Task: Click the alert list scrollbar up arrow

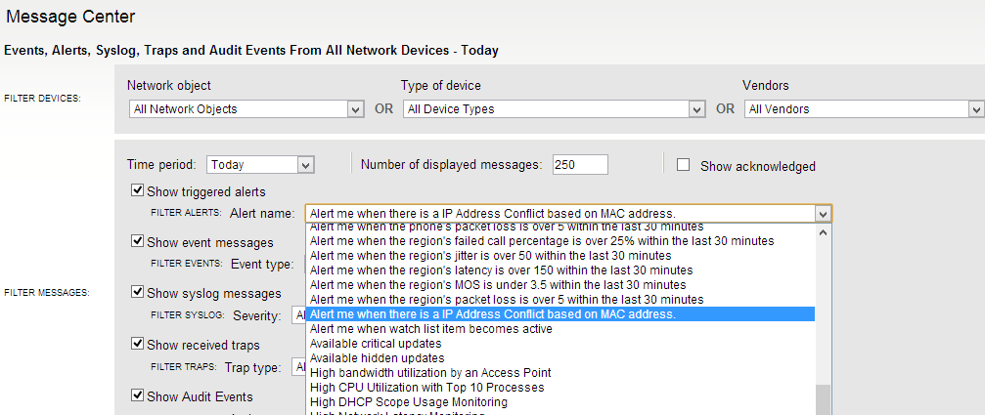Action: pos(823,231)
